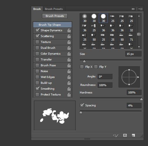Viewport: 148px width, 146px height.
Task: Click the brush list scroll down arrow
Action: click(x=139, y=47)
